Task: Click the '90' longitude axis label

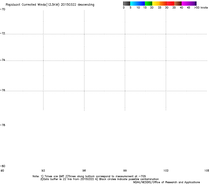Action: [2, 170]
